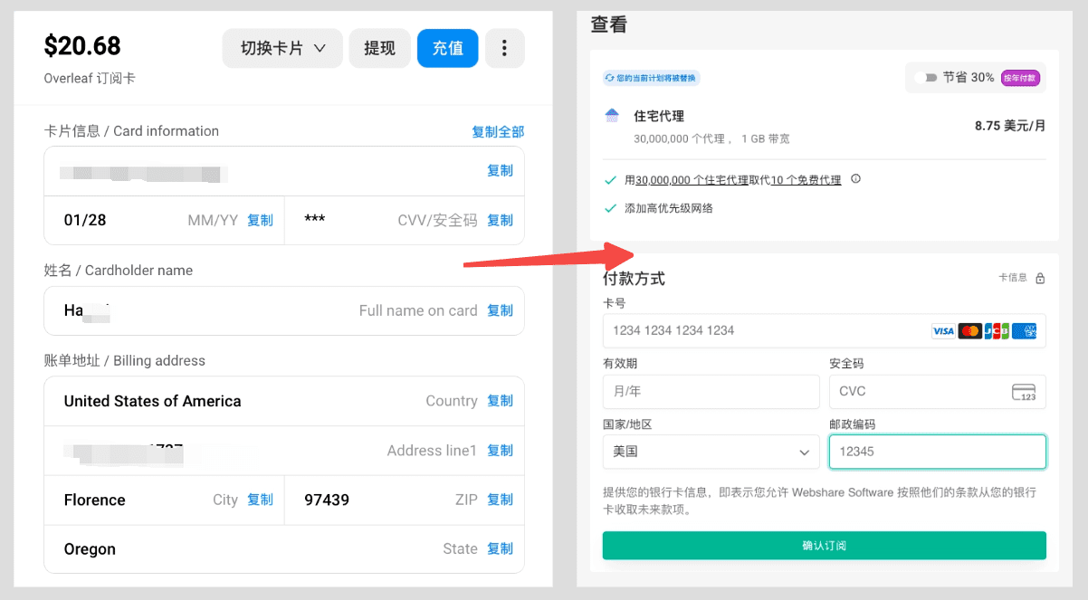This screenshot has height=600, width=1088.
Task: Click the Florence city text
Action: (95, 500)
